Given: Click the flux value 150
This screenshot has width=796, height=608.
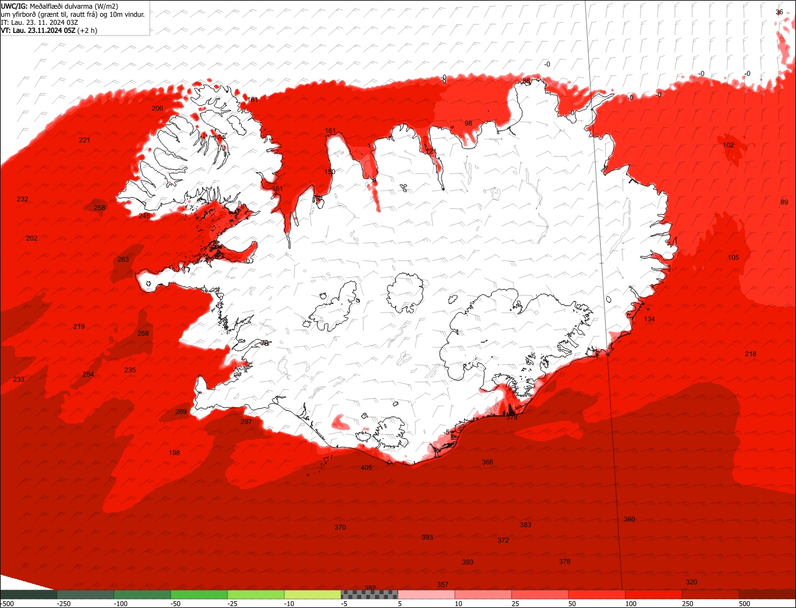Looking at the screenshot, I should 330,172.
